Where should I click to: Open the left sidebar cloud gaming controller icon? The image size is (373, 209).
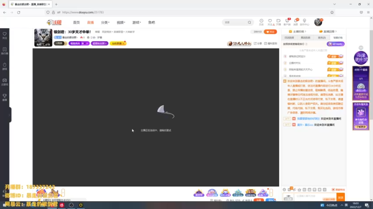pyautogui.click(x=5, y=82)
